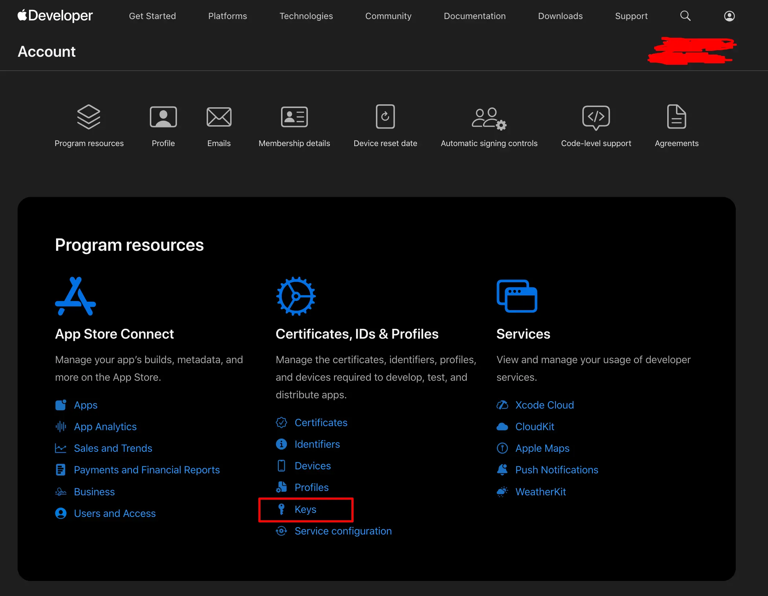768x596 pixels.
Task: Open the Documentation menu item
Action: click(x=475, y=16)
